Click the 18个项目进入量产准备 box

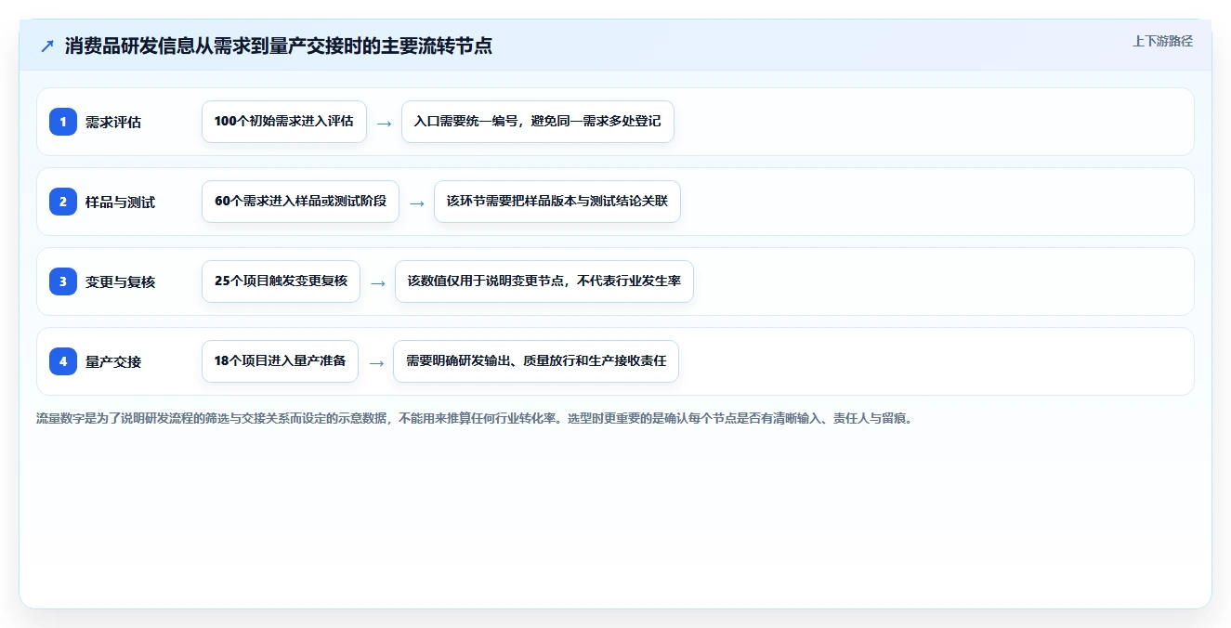(280, 361)
